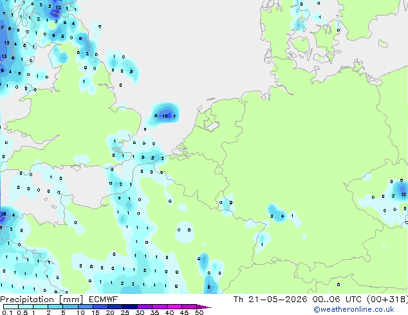This screenshot has height=315, width=408.
Task: Click the 'Precipitation [mm]' legend title
Action: point(42,300)
